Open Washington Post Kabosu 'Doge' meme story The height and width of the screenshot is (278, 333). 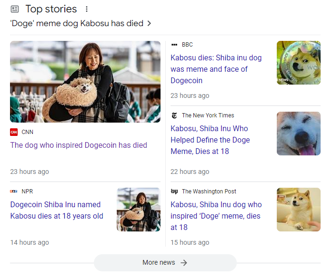216,216
